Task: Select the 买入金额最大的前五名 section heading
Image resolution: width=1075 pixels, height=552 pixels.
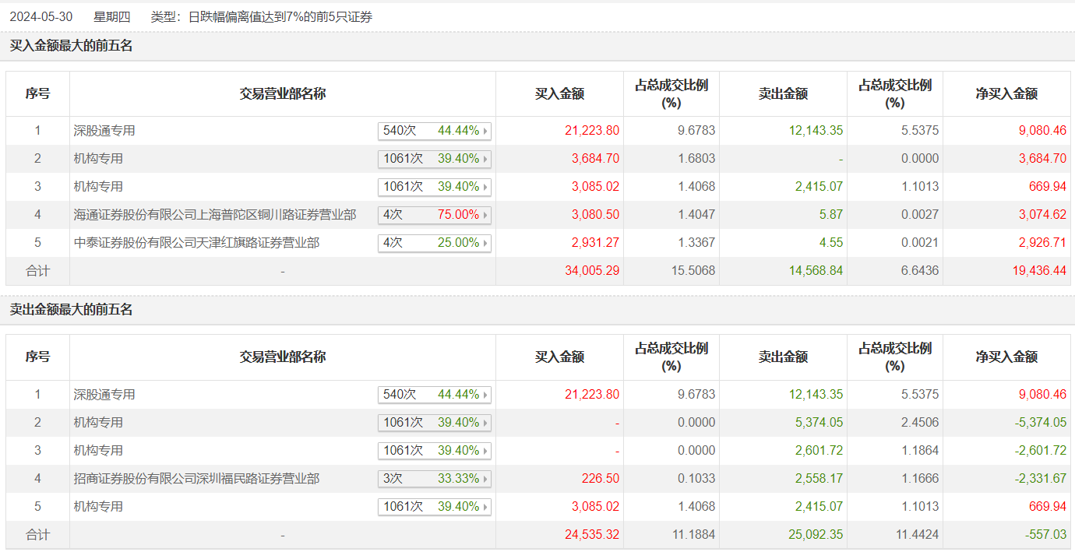Action: [71, 46]
